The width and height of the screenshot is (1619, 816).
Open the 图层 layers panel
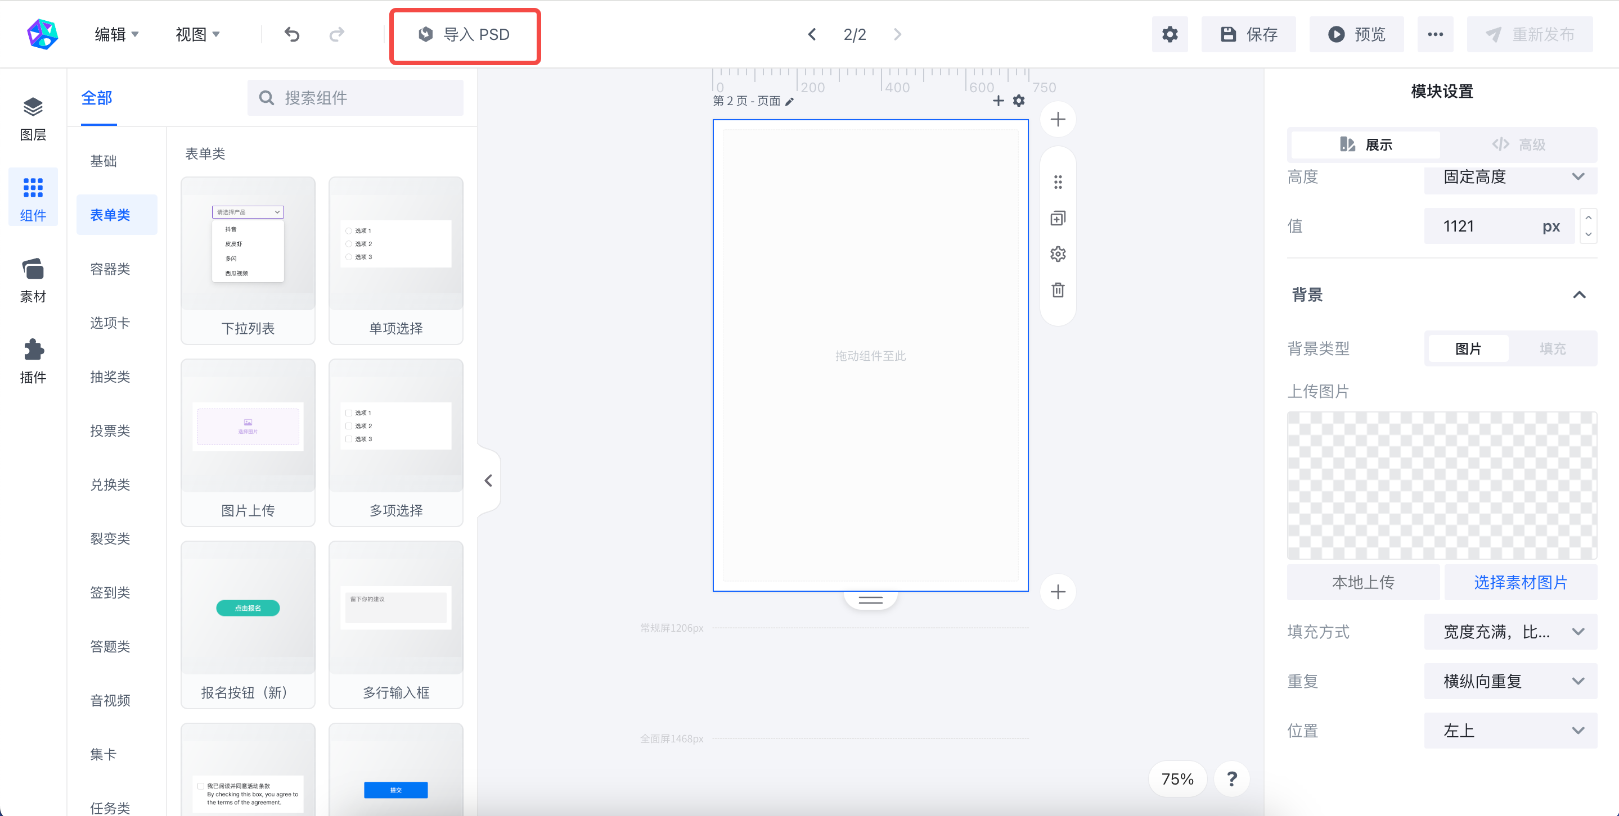coord(33,119)
